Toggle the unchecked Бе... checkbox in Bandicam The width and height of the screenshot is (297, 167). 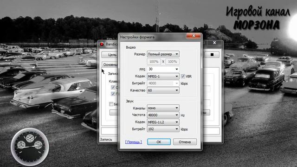(111, 104)
